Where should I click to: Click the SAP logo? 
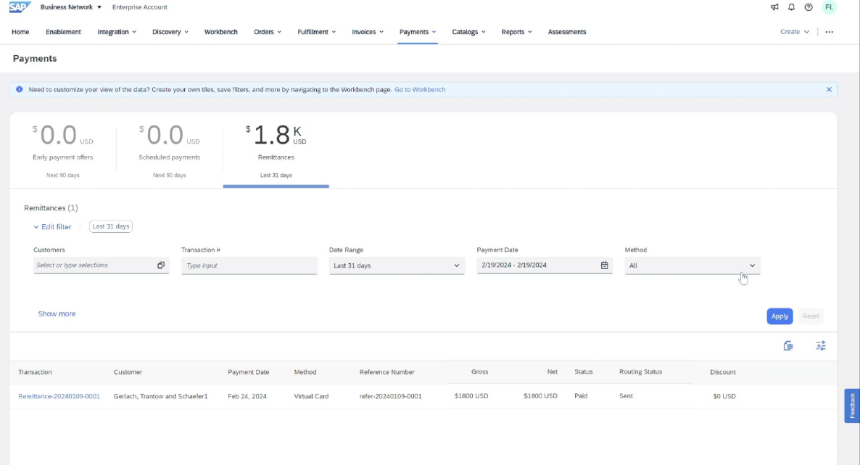point(20,7)
